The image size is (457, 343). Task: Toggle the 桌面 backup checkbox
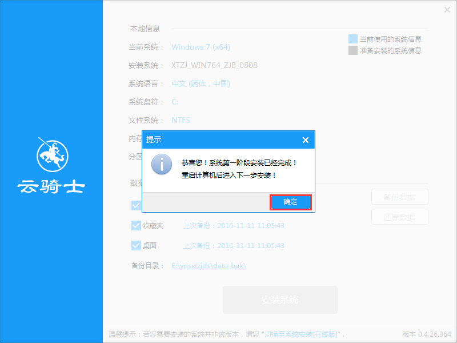pyautogui.click(x=136, y=245)
